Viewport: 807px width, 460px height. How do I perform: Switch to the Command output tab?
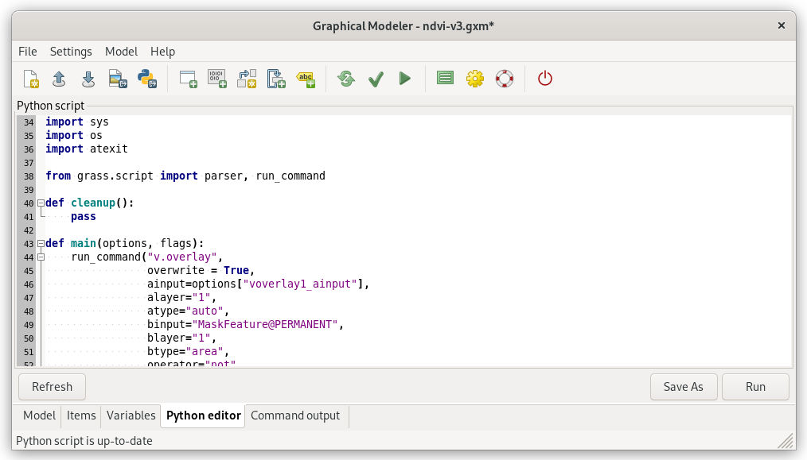(295, 416)
